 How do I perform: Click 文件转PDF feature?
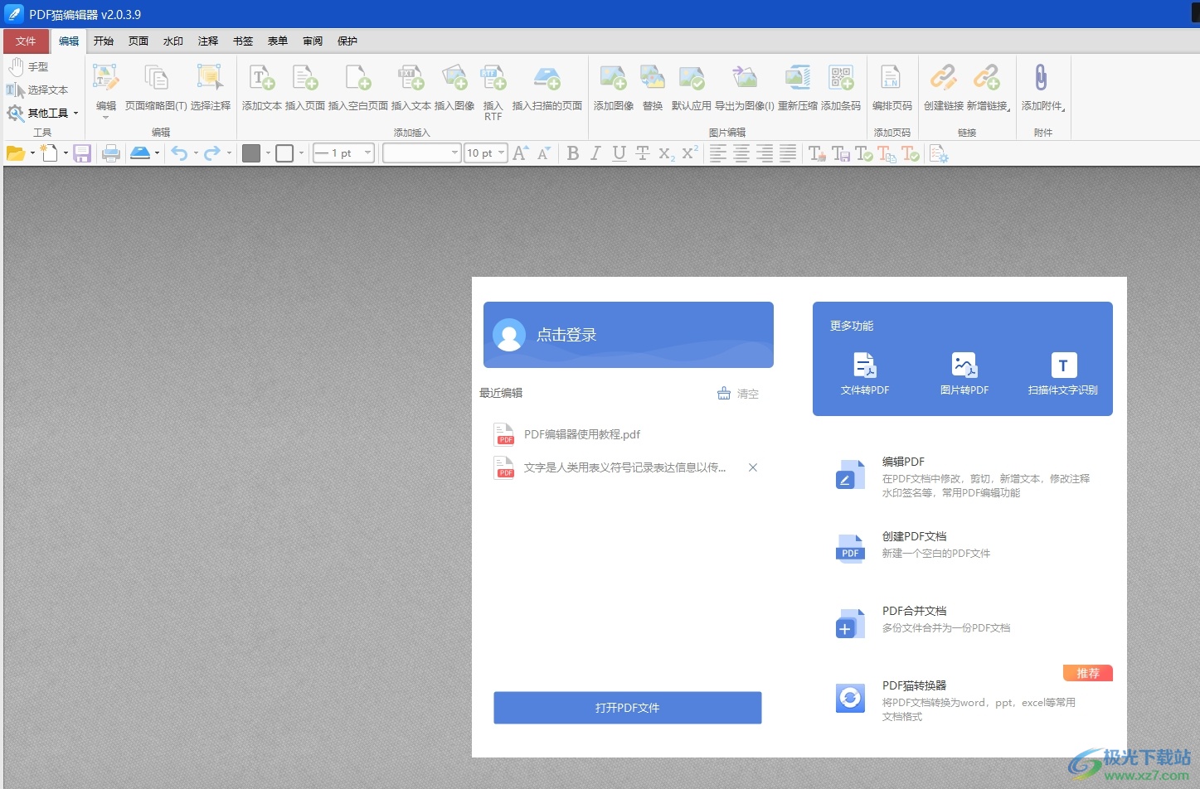(x=864, y=374)
